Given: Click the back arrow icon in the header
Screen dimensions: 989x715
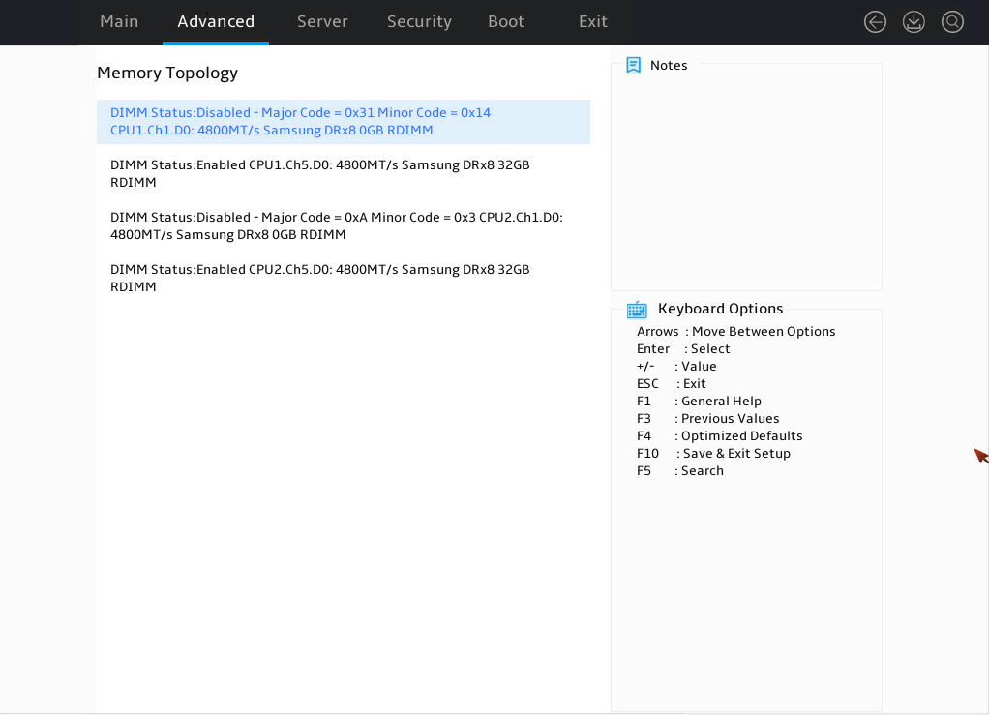Looking at the screenshot, I should [x=875, y=22].
